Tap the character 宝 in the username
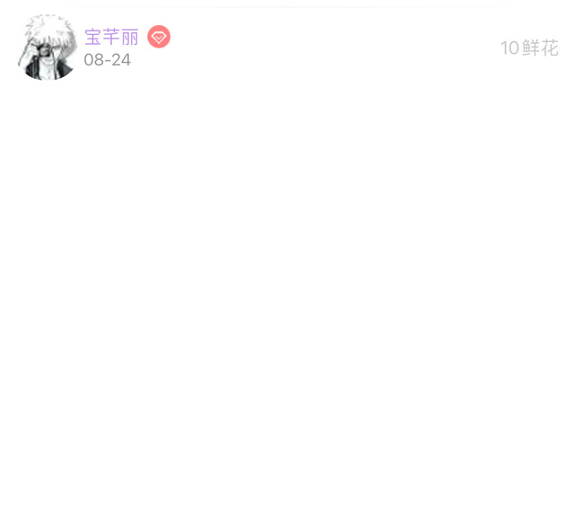Image resolution: width=574 pixels, height=525 pixels. point(93,37)
